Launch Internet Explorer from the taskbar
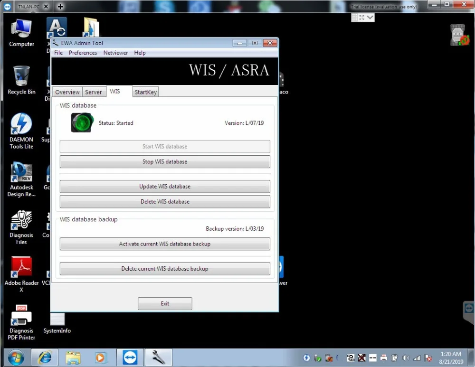Image resolution: width=475 pixels, height=367 pixels. pos(45,358)
